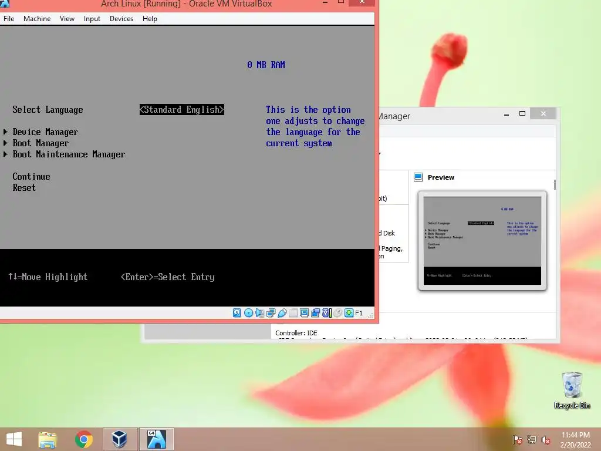Screen dimensions: 601x451
Task: Open the Help menu
Action: (x=150, y=18)
